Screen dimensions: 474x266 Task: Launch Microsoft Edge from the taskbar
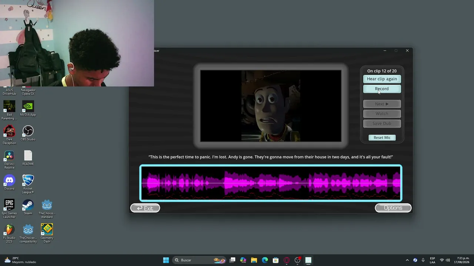(265, 260)
